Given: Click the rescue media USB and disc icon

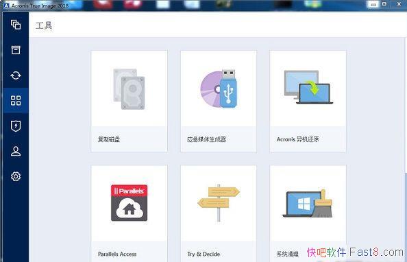Looking at the screenshot, I should coord(219,88).
